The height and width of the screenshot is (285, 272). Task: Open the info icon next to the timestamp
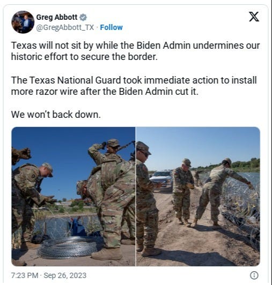(x=254, y=275)
